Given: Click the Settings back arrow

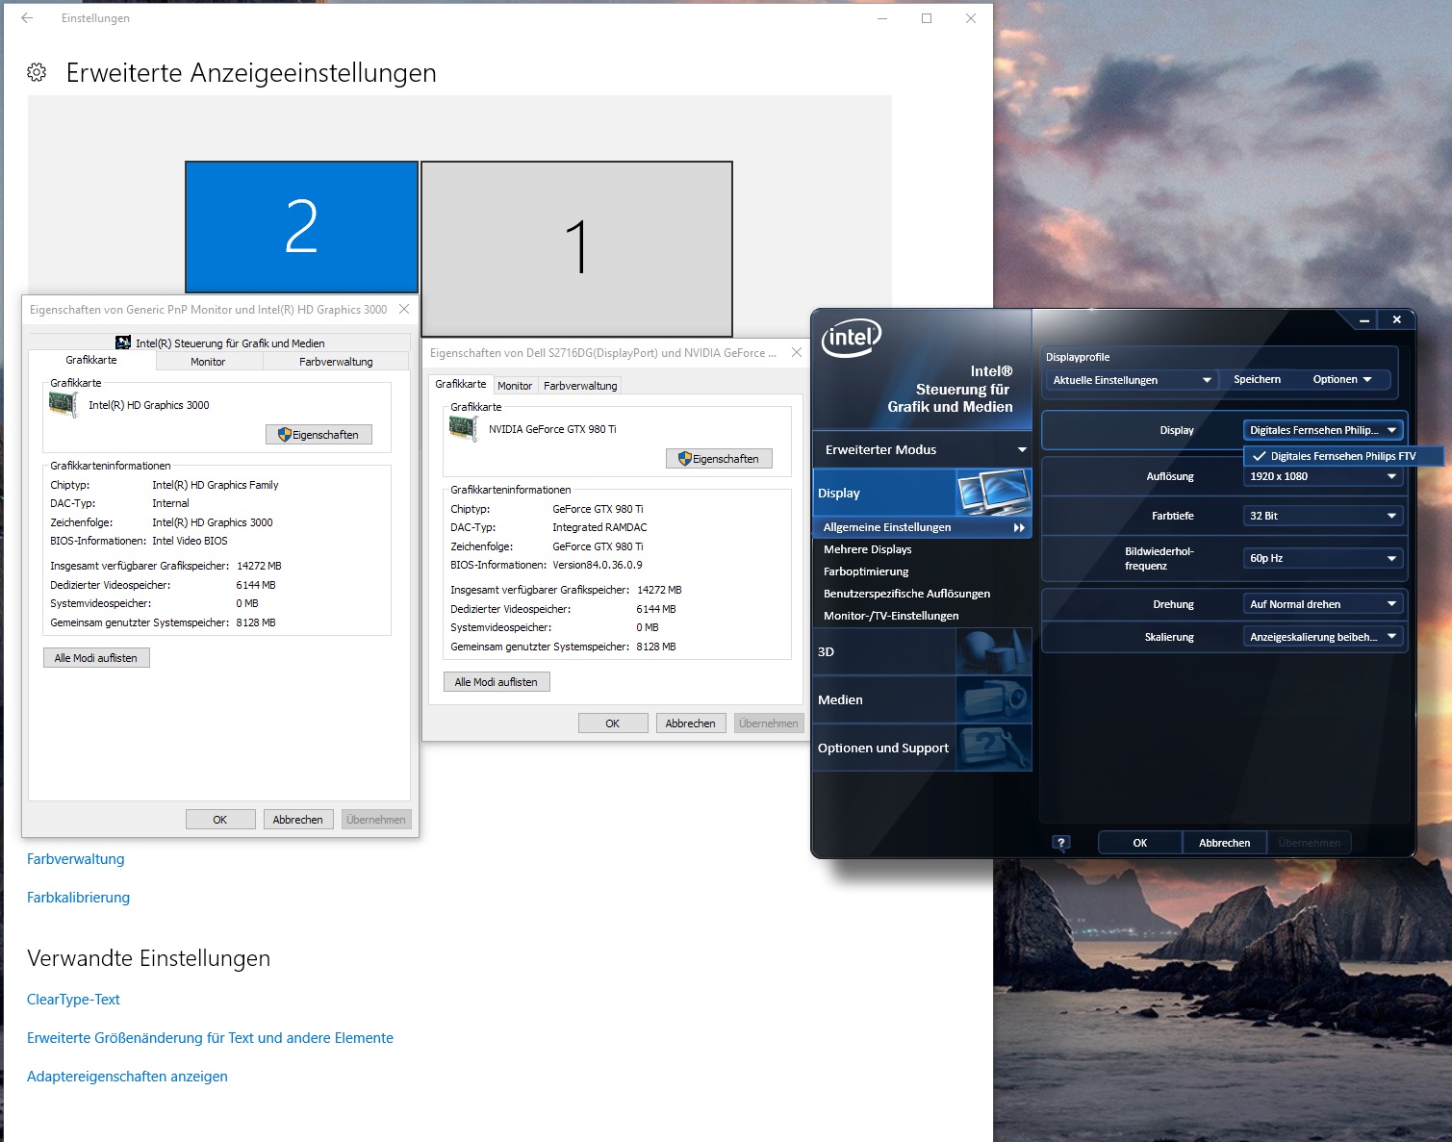Looking at the screenshot, I should (27, 18).
